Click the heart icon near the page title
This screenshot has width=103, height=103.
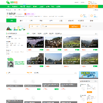pyautogui.click(x=81, y=16)
